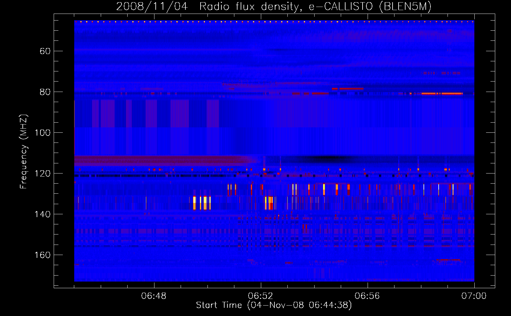The height and width of the screenshot is (316, 511).
Task: Click the 160 frequency tick label
Action: click(42, 255)
